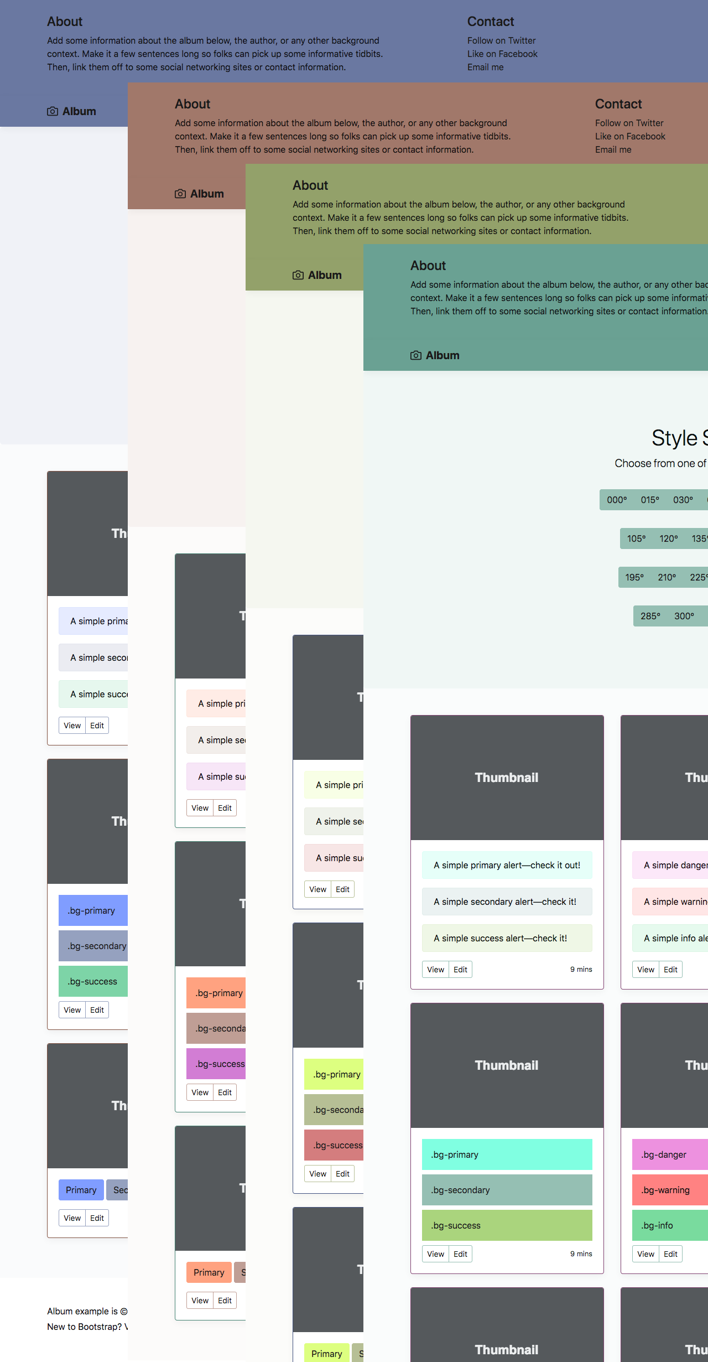
Task: Click the blue Primary button
Action: tap(81, 1190)
